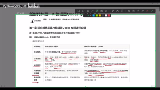Click the row label "知识管理"
This screenshot has width=160, height=90.
(x=37, y=65)
